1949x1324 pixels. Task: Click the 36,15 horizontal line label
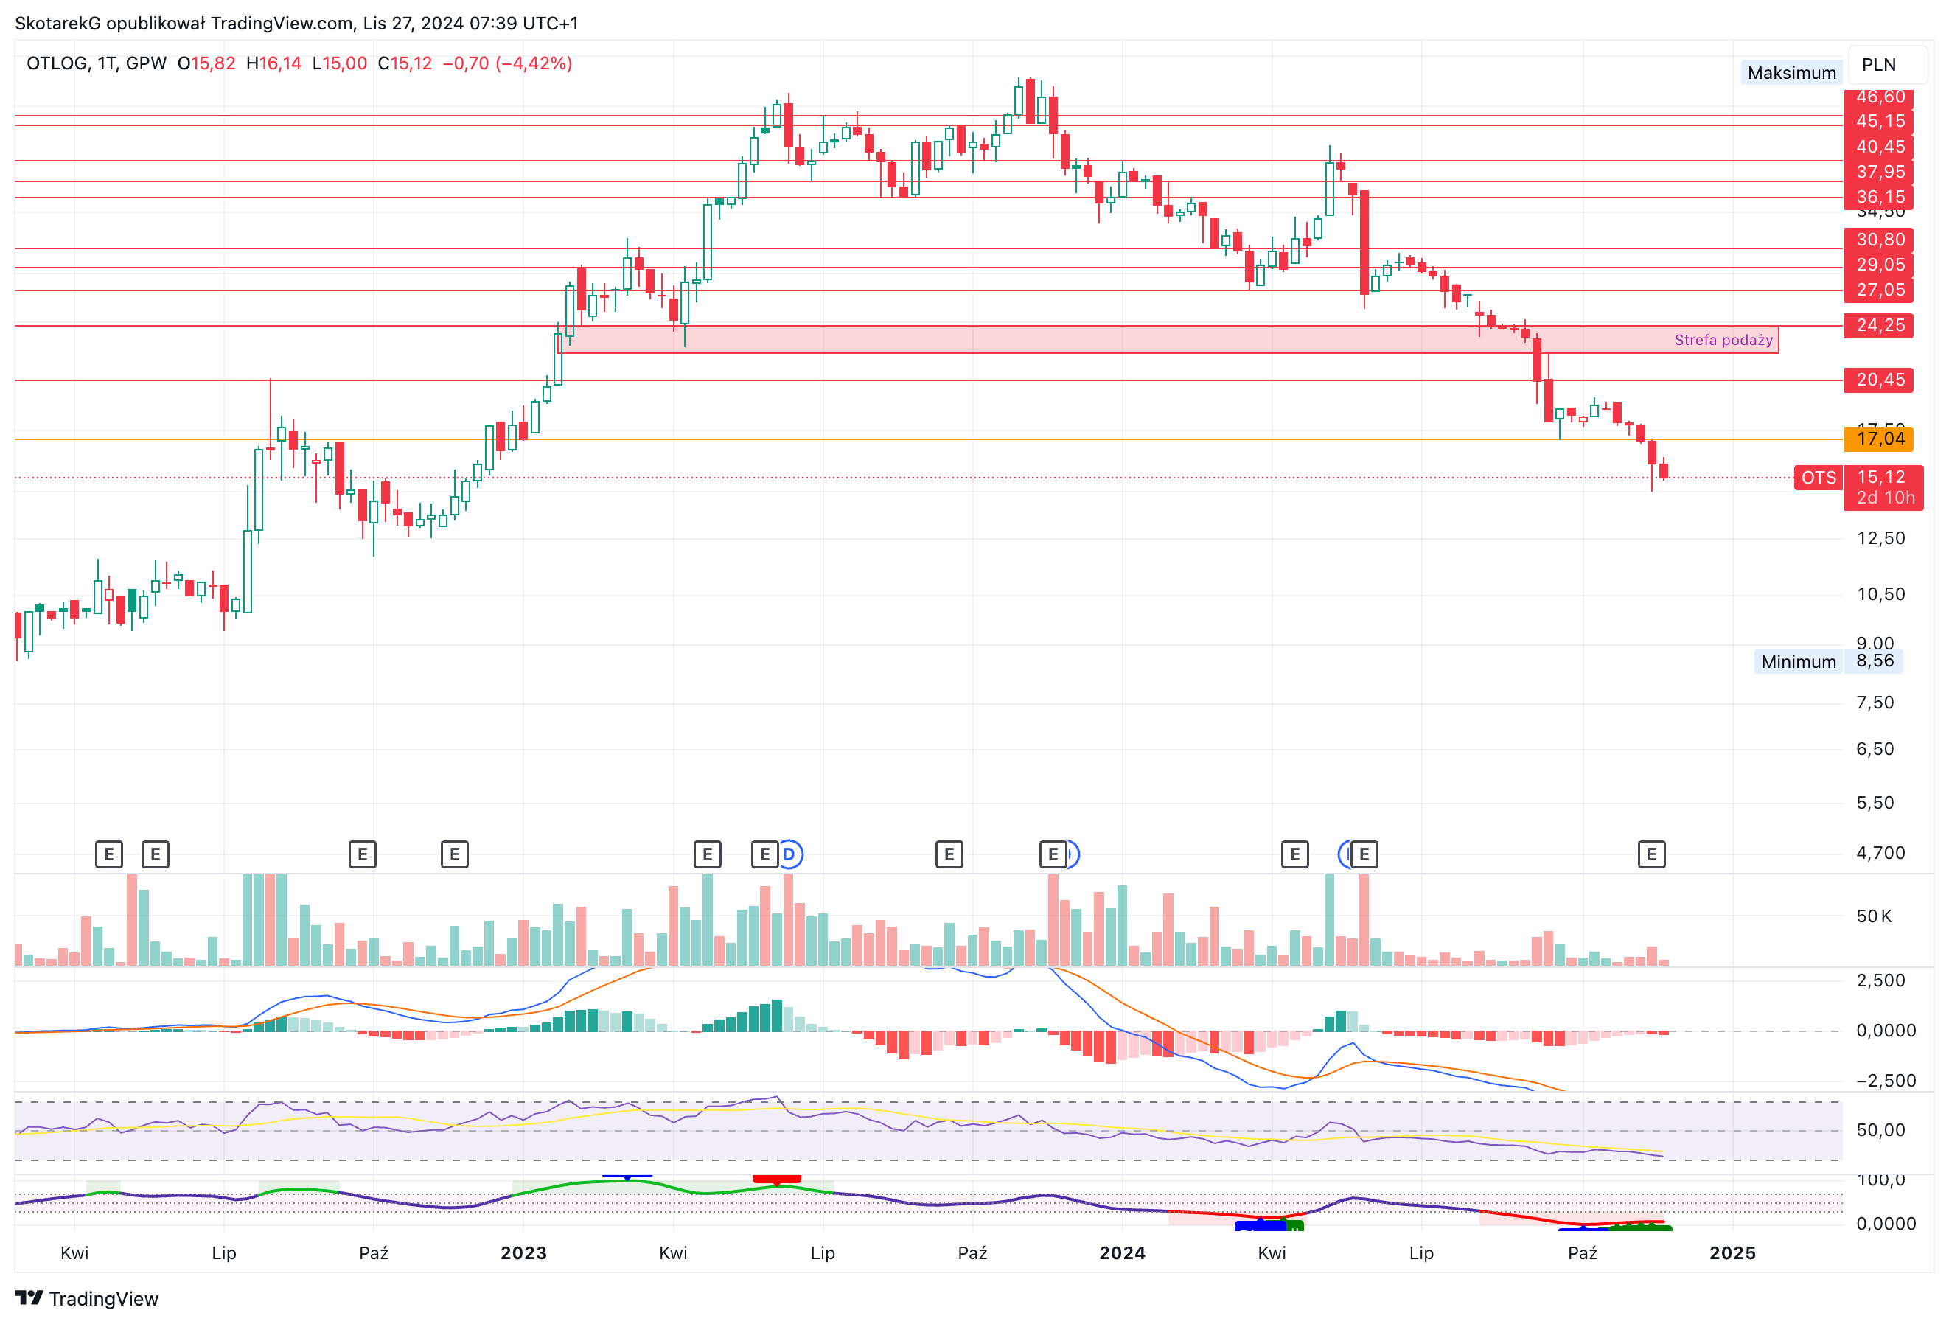(x=1880, y=197)
